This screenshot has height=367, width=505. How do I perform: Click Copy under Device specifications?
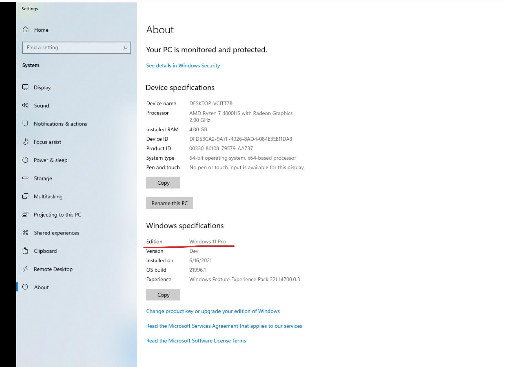tap(163, 182)
